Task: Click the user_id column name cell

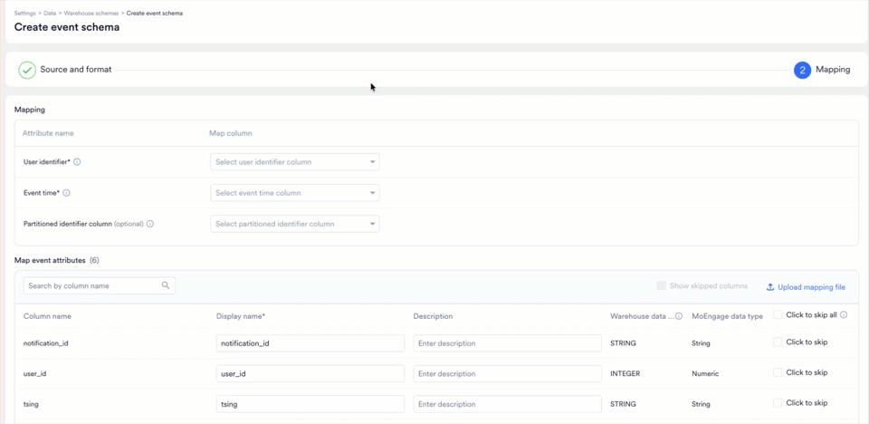Action: pos(34,373)
